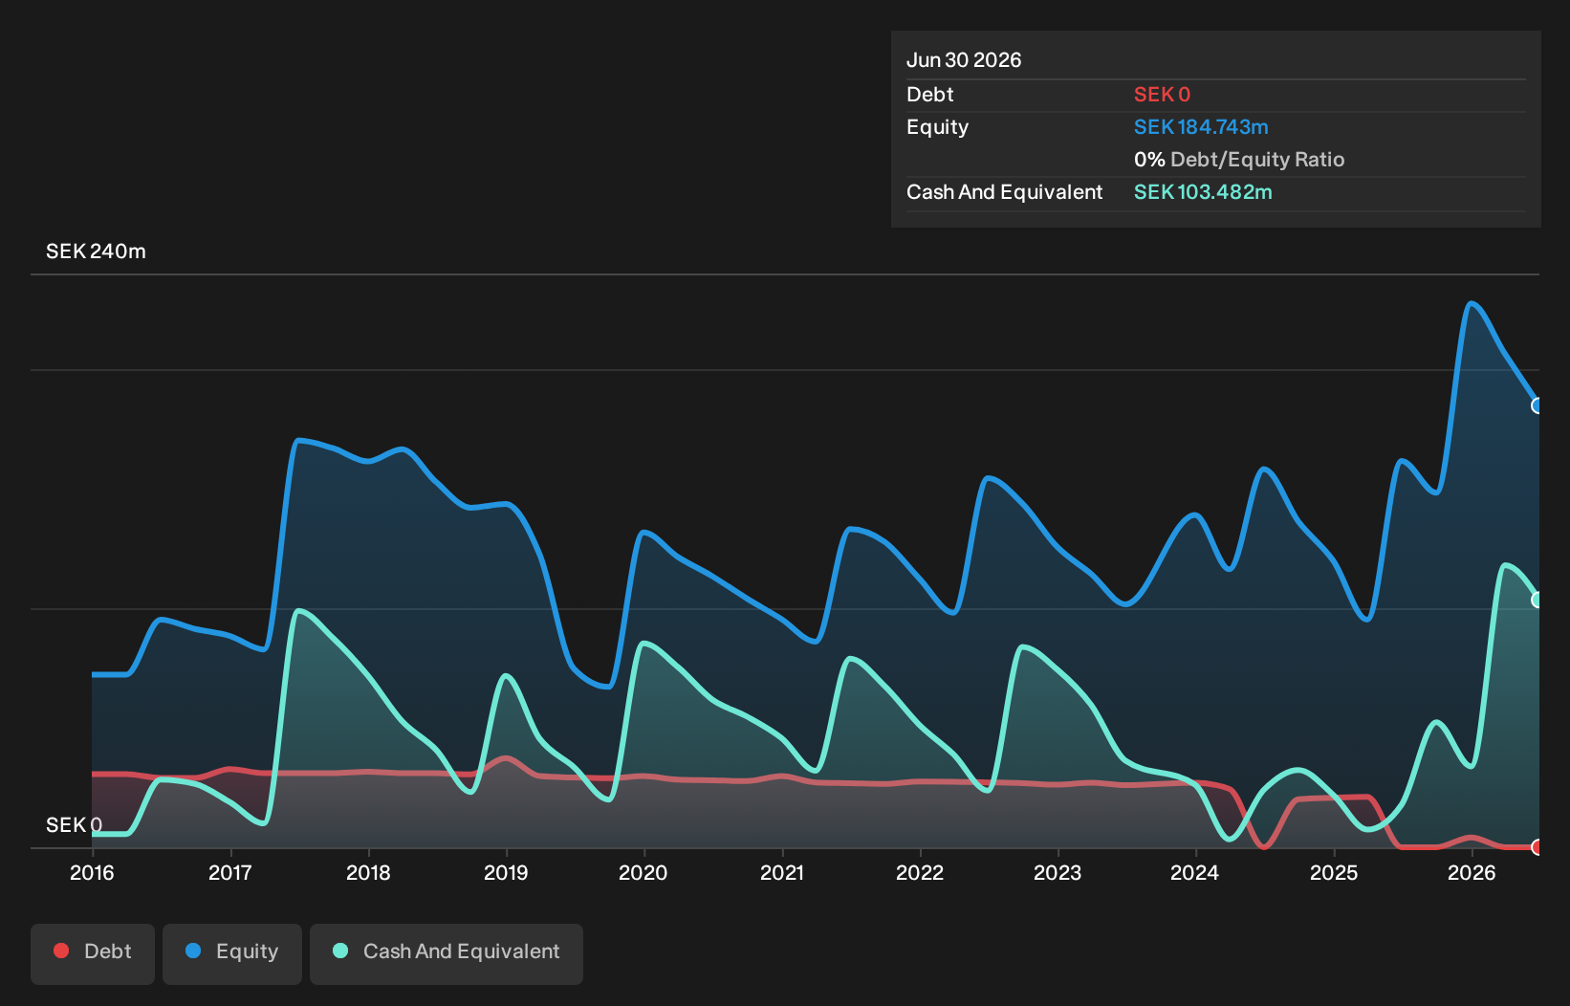
Task: Select the blue Equity endpoint marker on chart
Action: point(1537,405)
